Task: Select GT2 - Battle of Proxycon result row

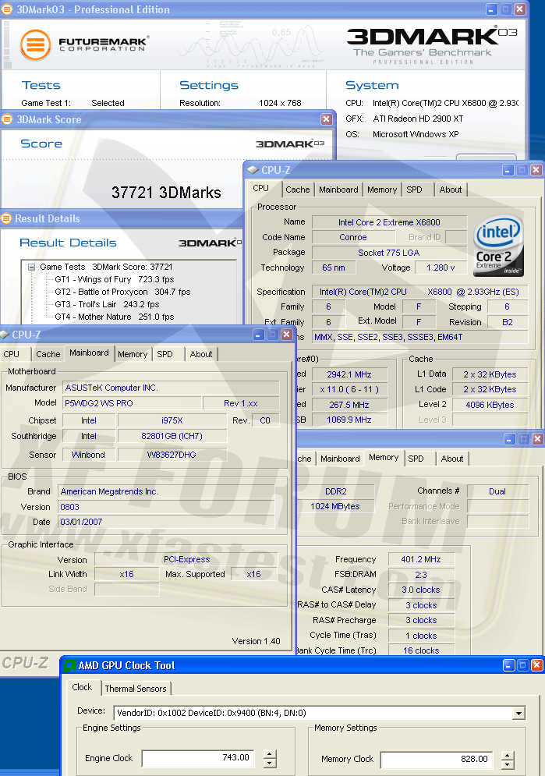Action: 122,292
